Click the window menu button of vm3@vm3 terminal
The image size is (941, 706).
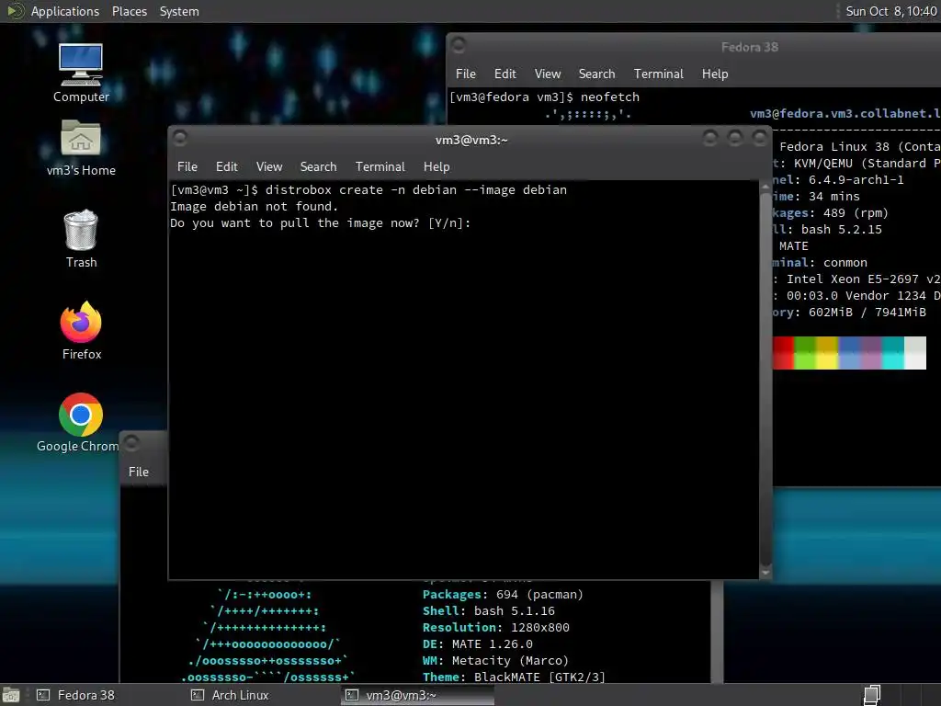[179, 139]
